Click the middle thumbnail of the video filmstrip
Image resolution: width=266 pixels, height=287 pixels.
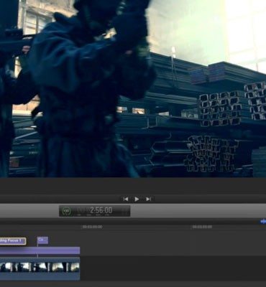40,267
